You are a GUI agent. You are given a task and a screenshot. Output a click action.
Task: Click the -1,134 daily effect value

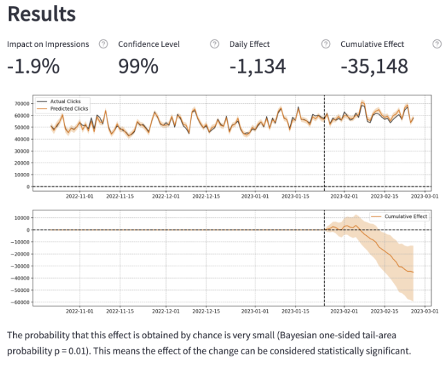pyautogui.click(x=257, y=66)
